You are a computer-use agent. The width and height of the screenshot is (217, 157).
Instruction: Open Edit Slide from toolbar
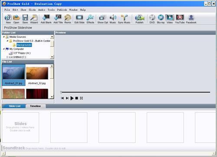click(79, 19)
